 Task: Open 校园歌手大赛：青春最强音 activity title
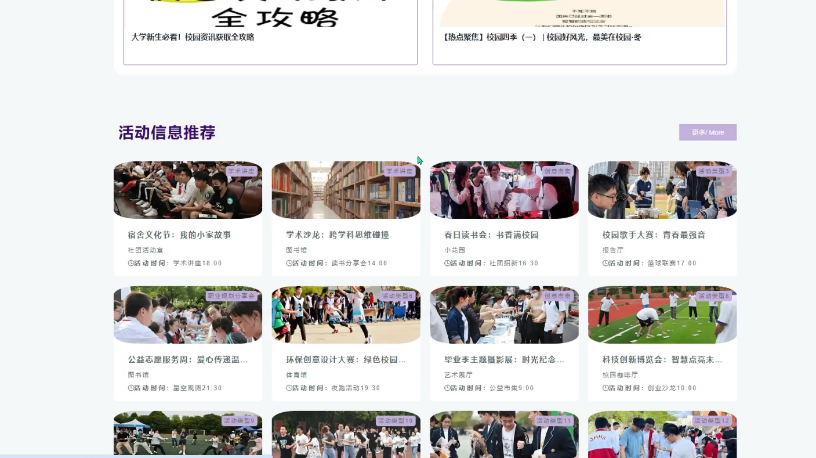tap(654, 235)
